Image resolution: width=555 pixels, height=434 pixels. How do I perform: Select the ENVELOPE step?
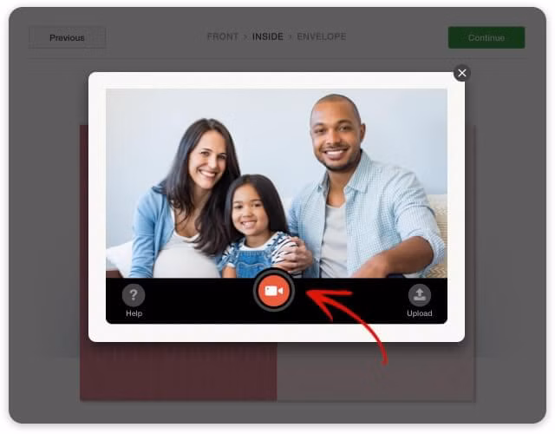[x=322, y=36]
